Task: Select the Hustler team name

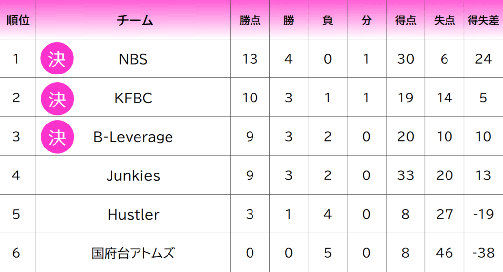Action: [x=133, y=214]
